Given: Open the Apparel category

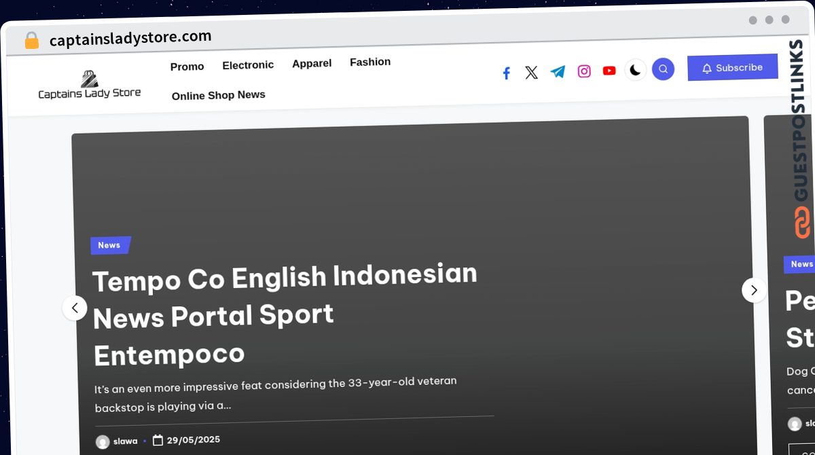Looking at the screenshot, I should [x=312, y=64].
